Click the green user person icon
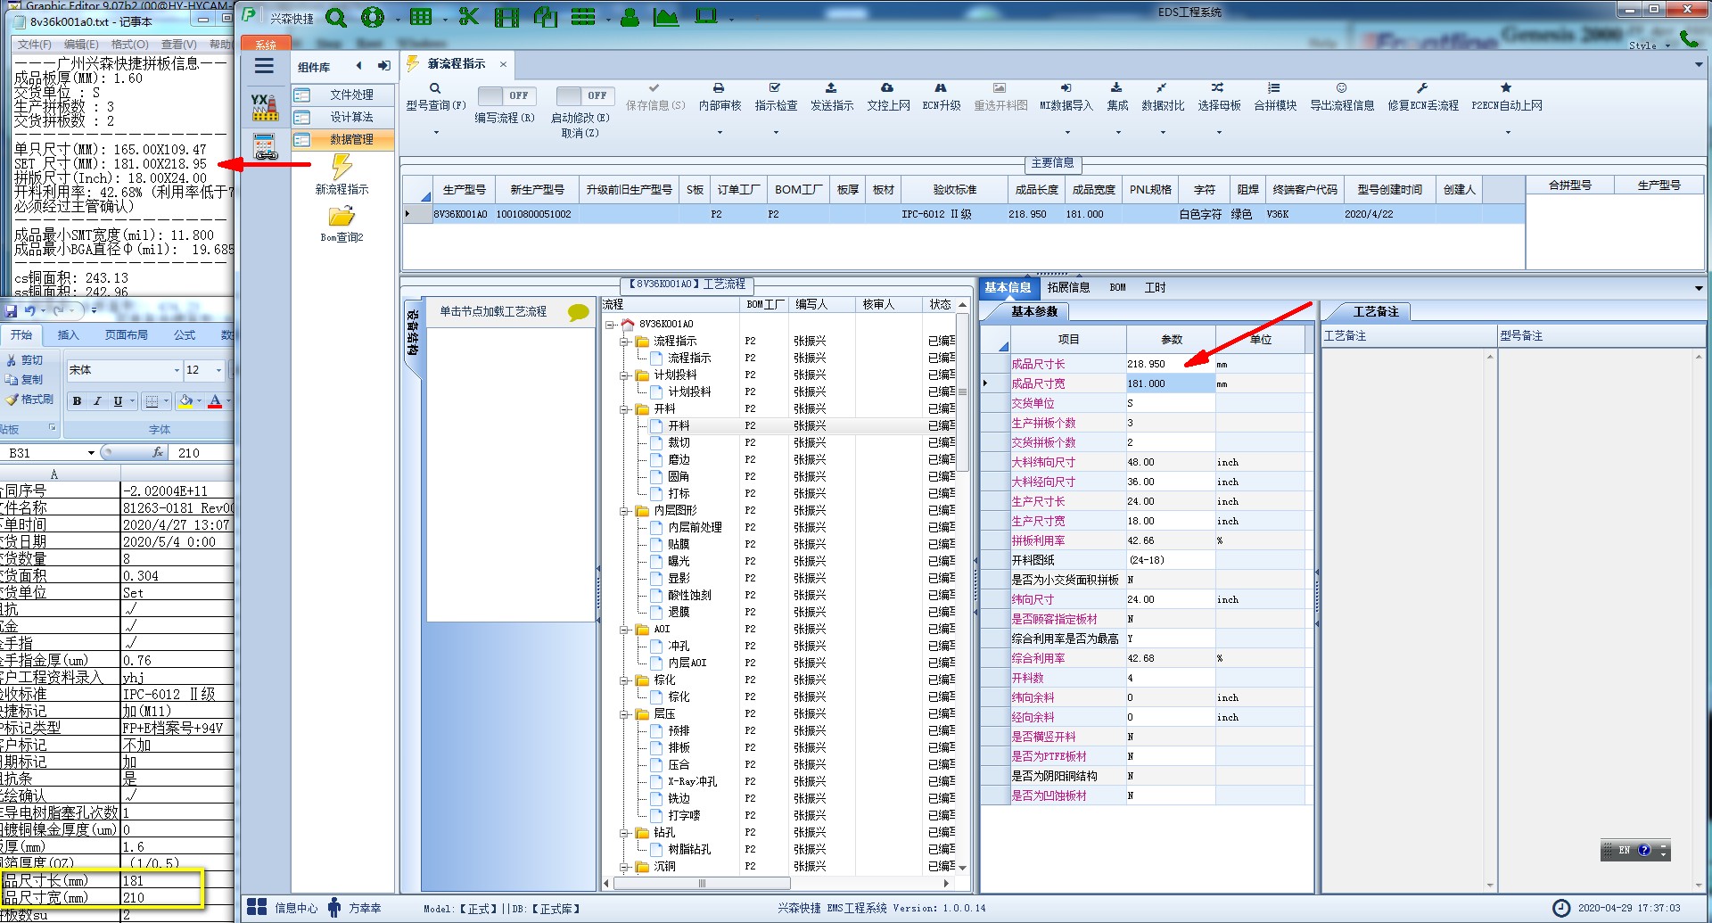The height and width of the screenshot is (923, 1712). 630,17
